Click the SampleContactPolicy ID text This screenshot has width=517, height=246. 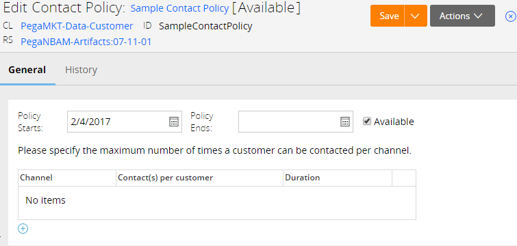tap(205, 26)
